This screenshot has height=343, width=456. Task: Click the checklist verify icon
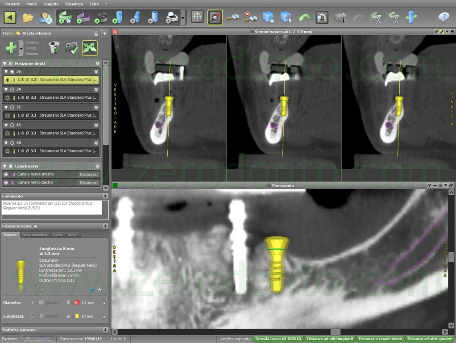(71, 48)
